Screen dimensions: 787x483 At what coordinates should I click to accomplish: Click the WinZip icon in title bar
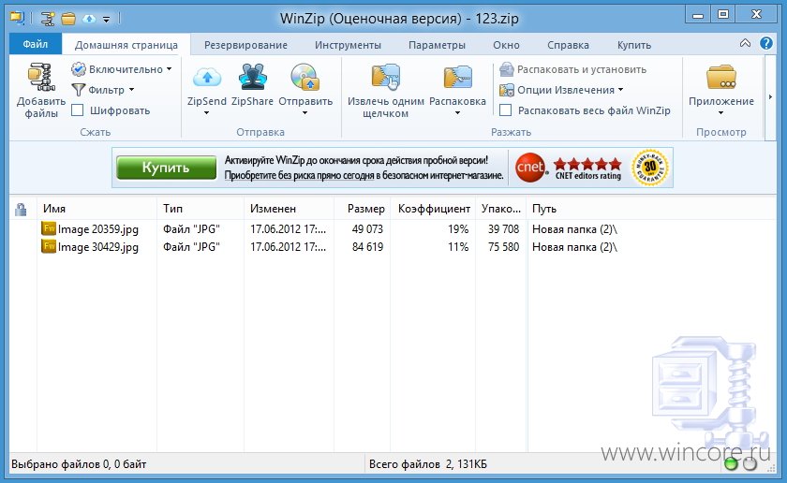coord(17,19)
